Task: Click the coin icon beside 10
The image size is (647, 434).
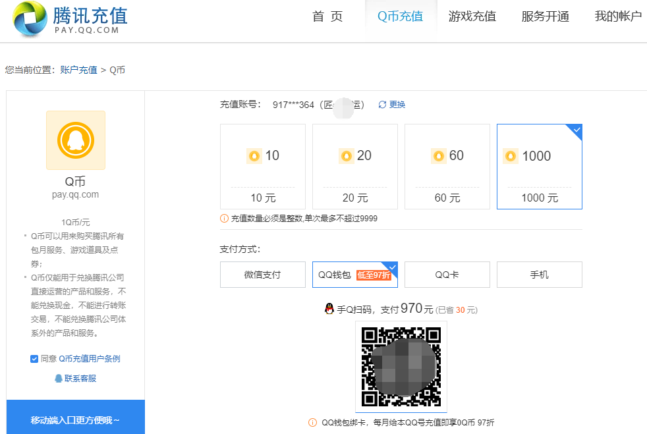Action: [x=254, y=156]
